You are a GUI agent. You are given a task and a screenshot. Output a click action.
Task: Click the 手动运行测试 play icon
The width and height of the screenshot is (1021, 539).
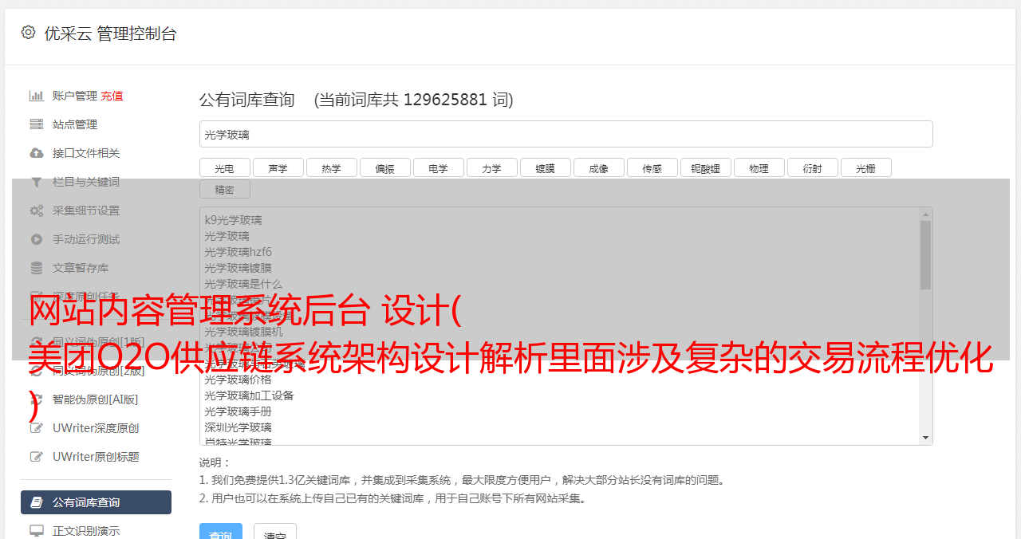pyautogui.click(x=37, y=239)
